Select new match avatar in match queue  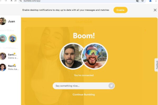pos(12,39)
